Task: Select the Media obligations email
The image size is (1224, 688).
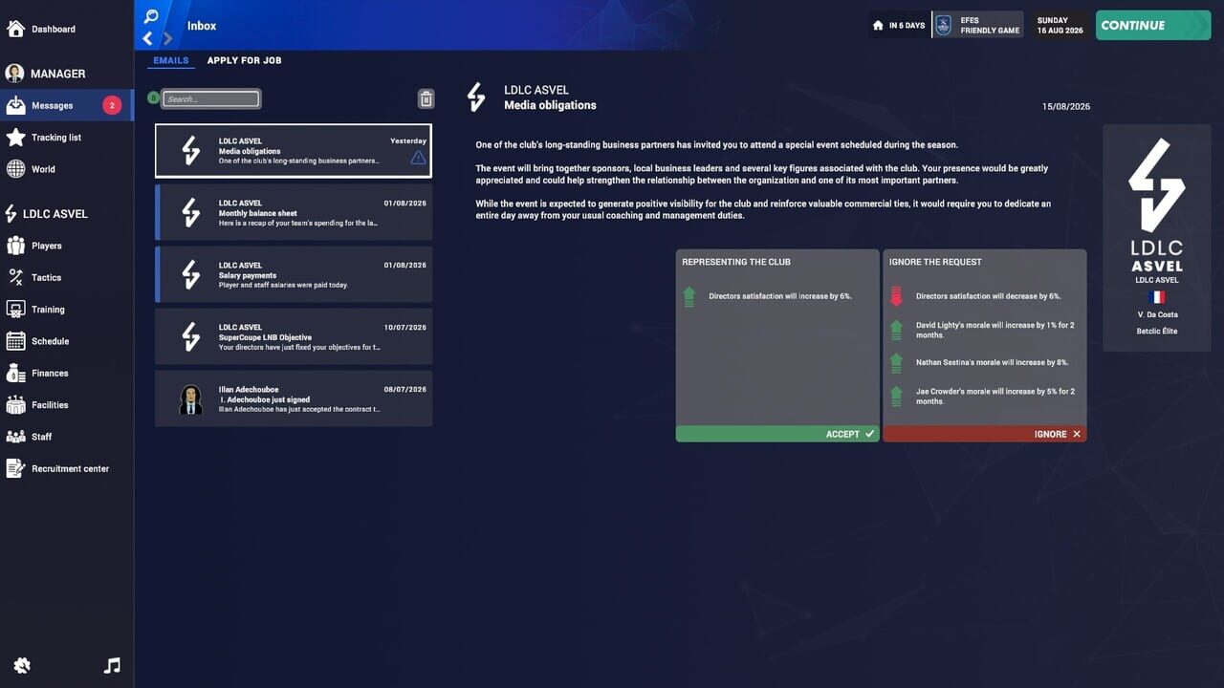Action: tap(294, 151)
